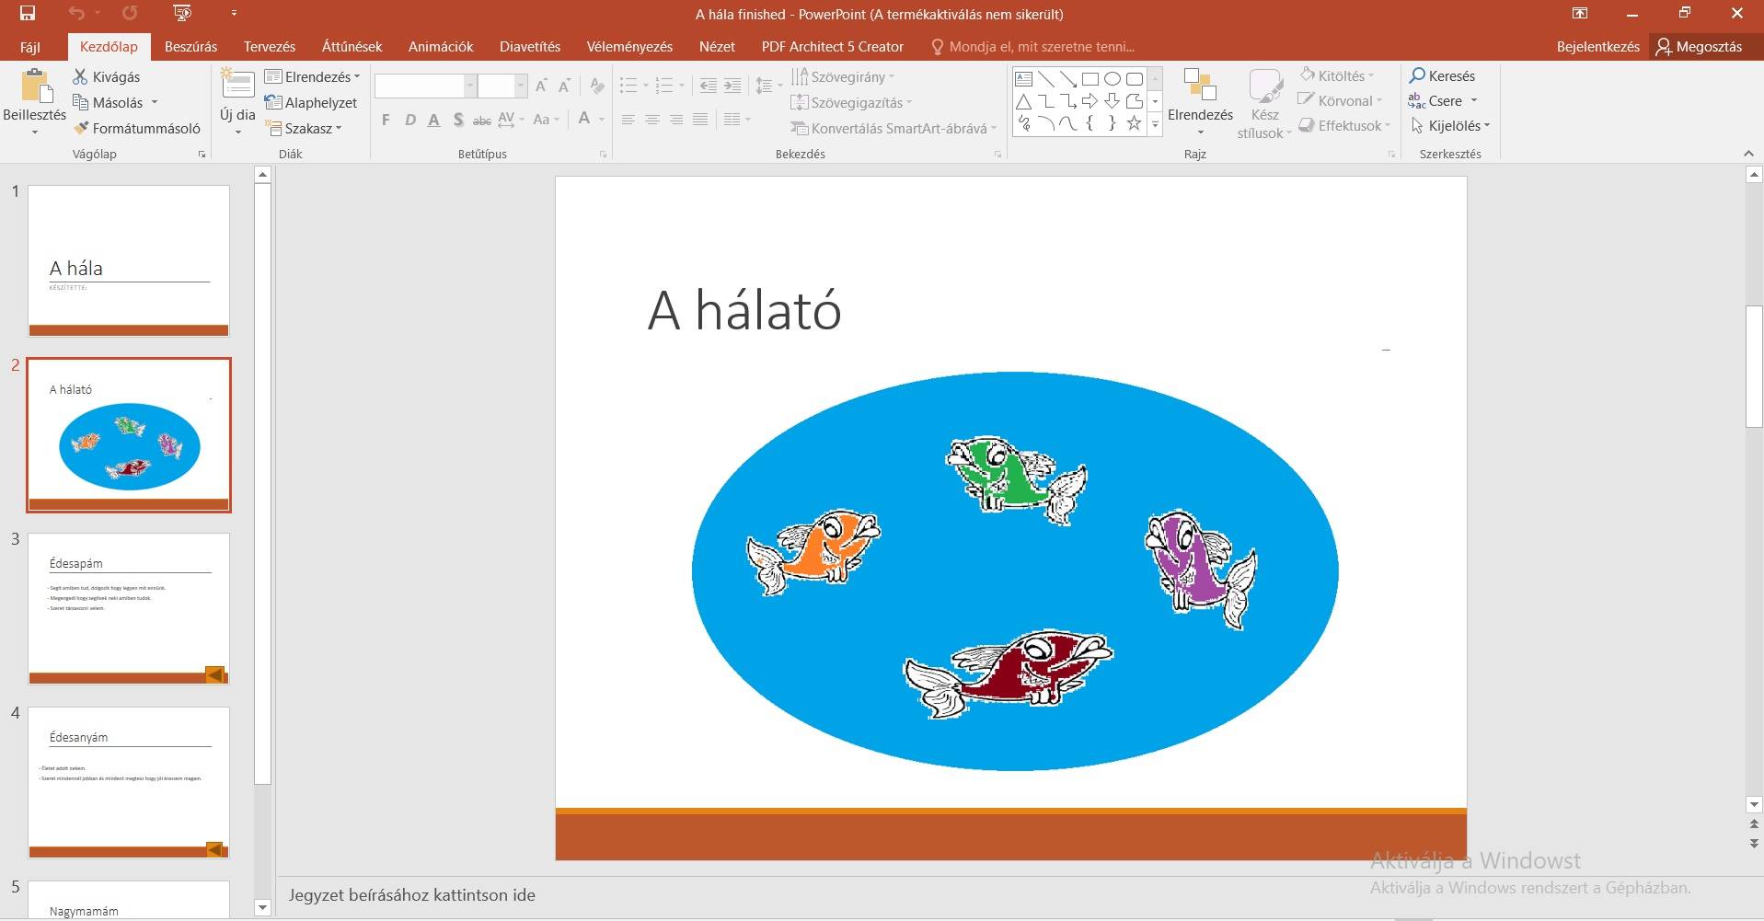Open Kitöltés shape fill dropdown
The image size is (1764, 921).
(x=1337, y=75)
